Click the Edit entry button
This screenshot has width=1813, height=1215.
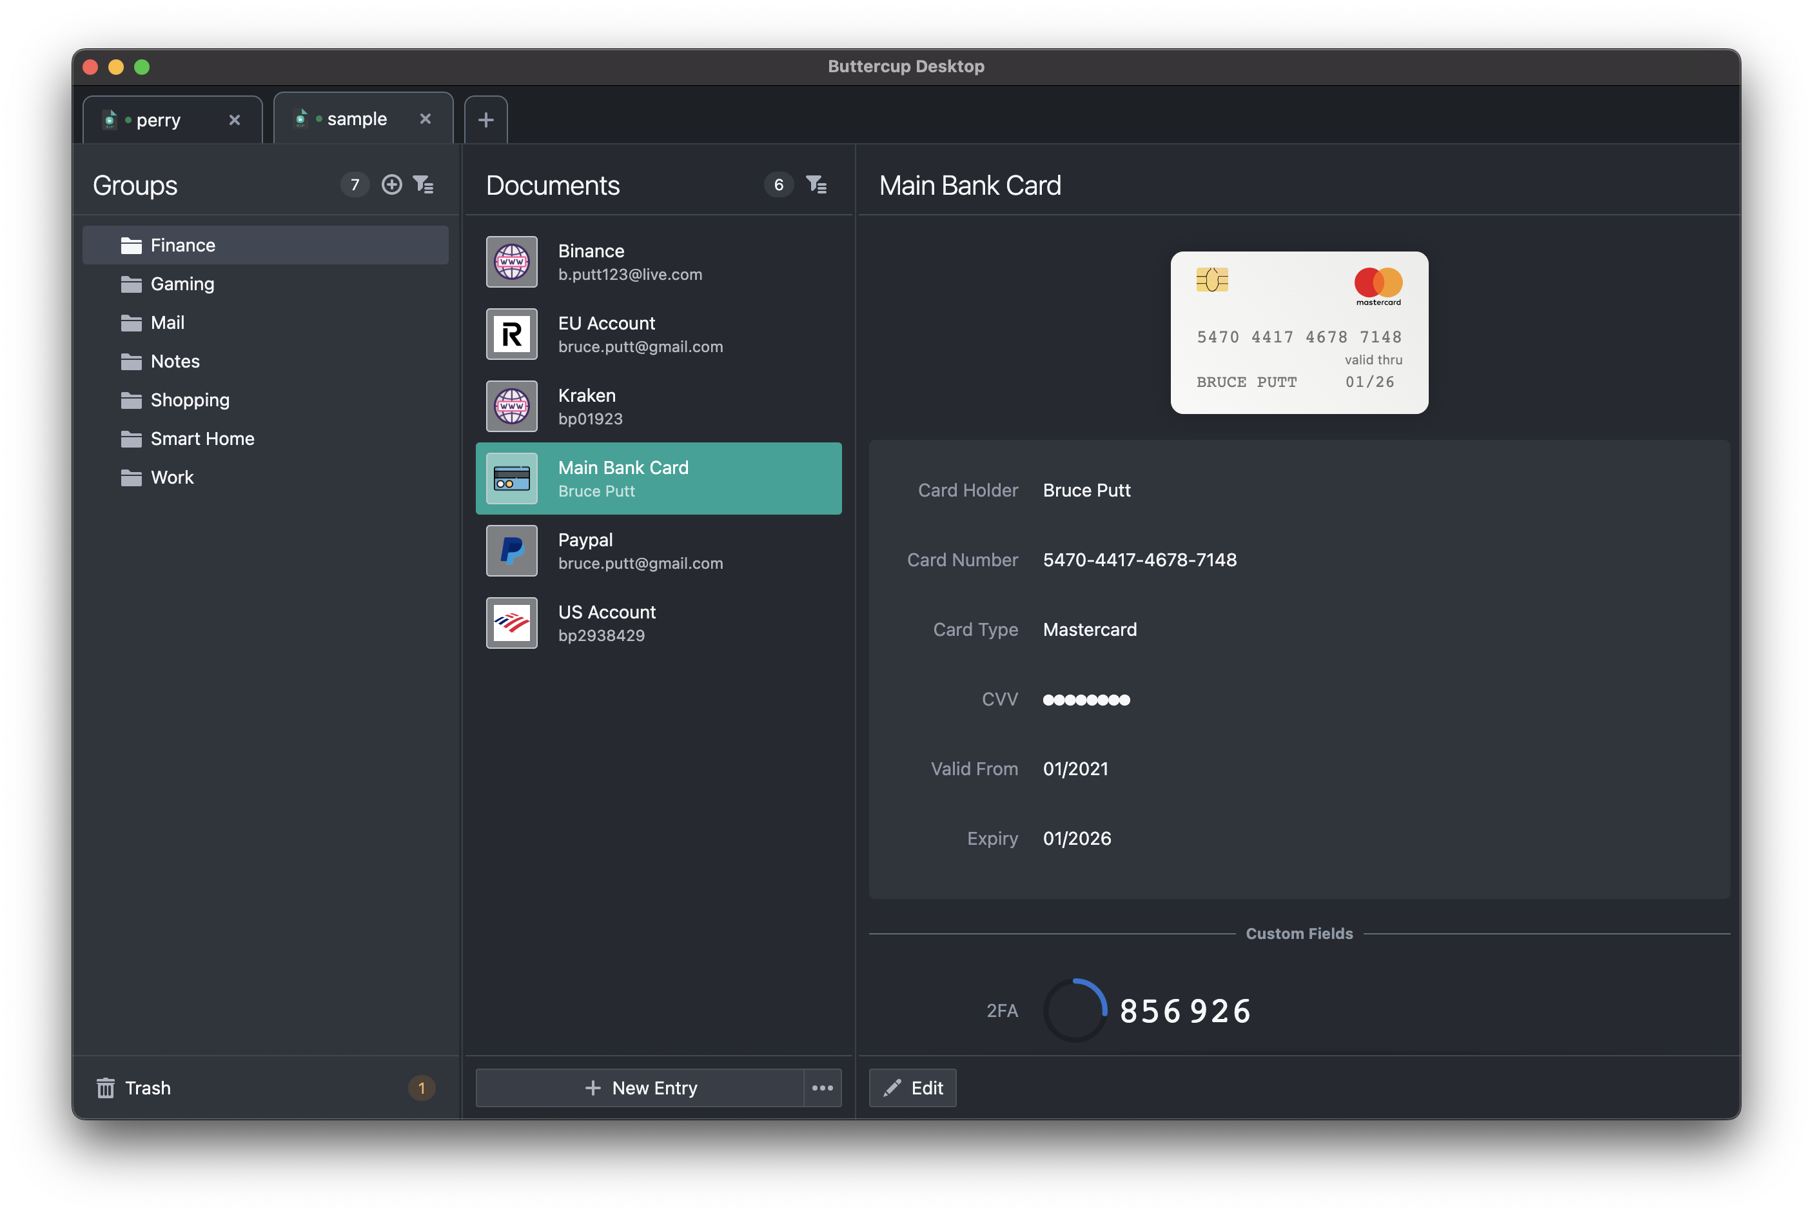pos(912,1088)
